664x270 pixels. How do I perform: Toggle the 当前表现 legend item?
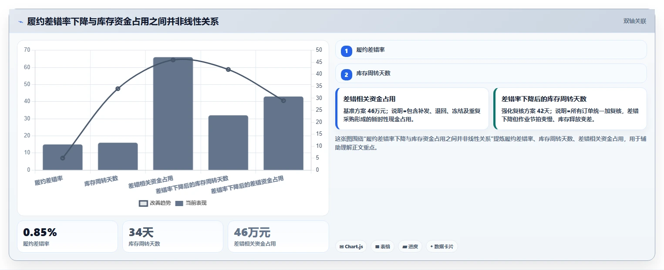point(191,203)
